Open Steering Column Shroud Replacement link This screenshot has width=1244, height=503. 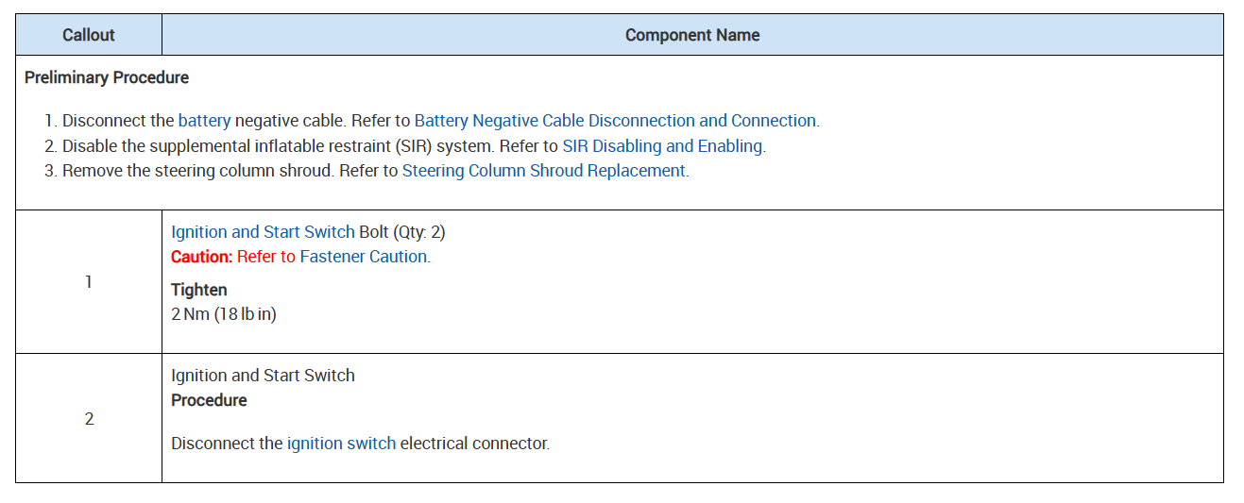(x=544, y=171)
